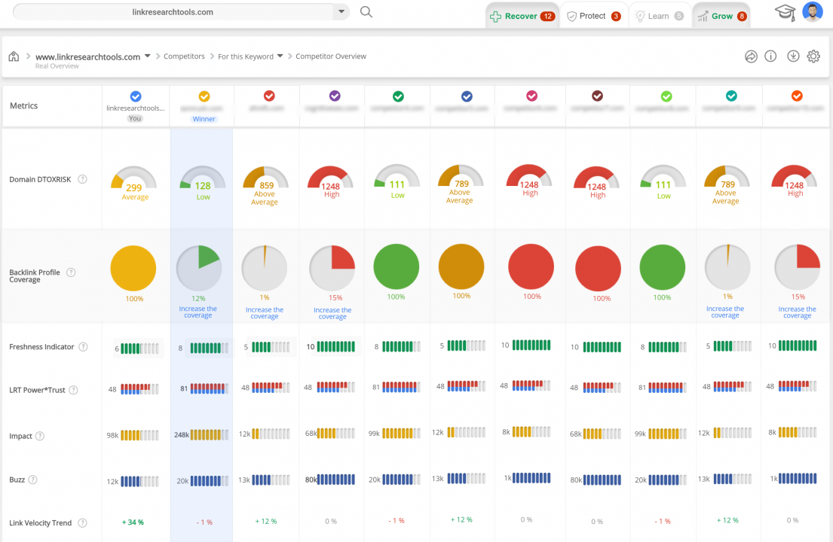Click the Real Overview subtitle link
The width and height of the screenshot is (833, 542).
coord(57,66)
